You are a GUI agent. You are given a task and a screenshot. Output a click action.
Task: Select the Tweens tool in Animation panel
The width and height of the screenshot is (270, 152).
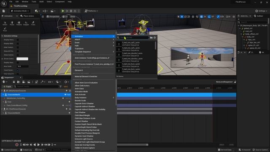coord(19,24)
